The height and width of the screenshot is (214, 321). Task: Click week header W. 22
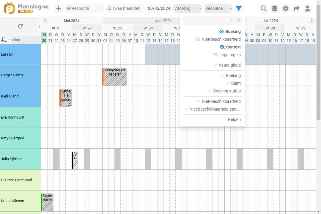87,28
